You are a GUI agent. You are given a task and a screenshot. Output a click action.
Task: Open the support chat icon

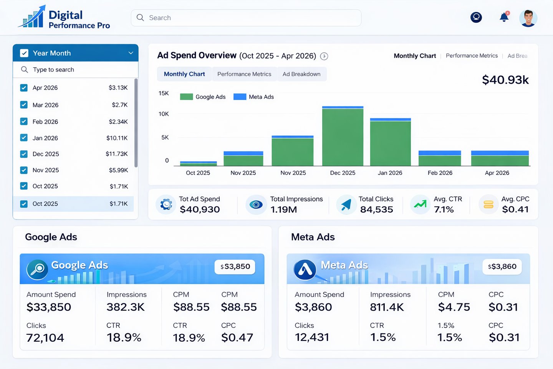tap(476, 17)
